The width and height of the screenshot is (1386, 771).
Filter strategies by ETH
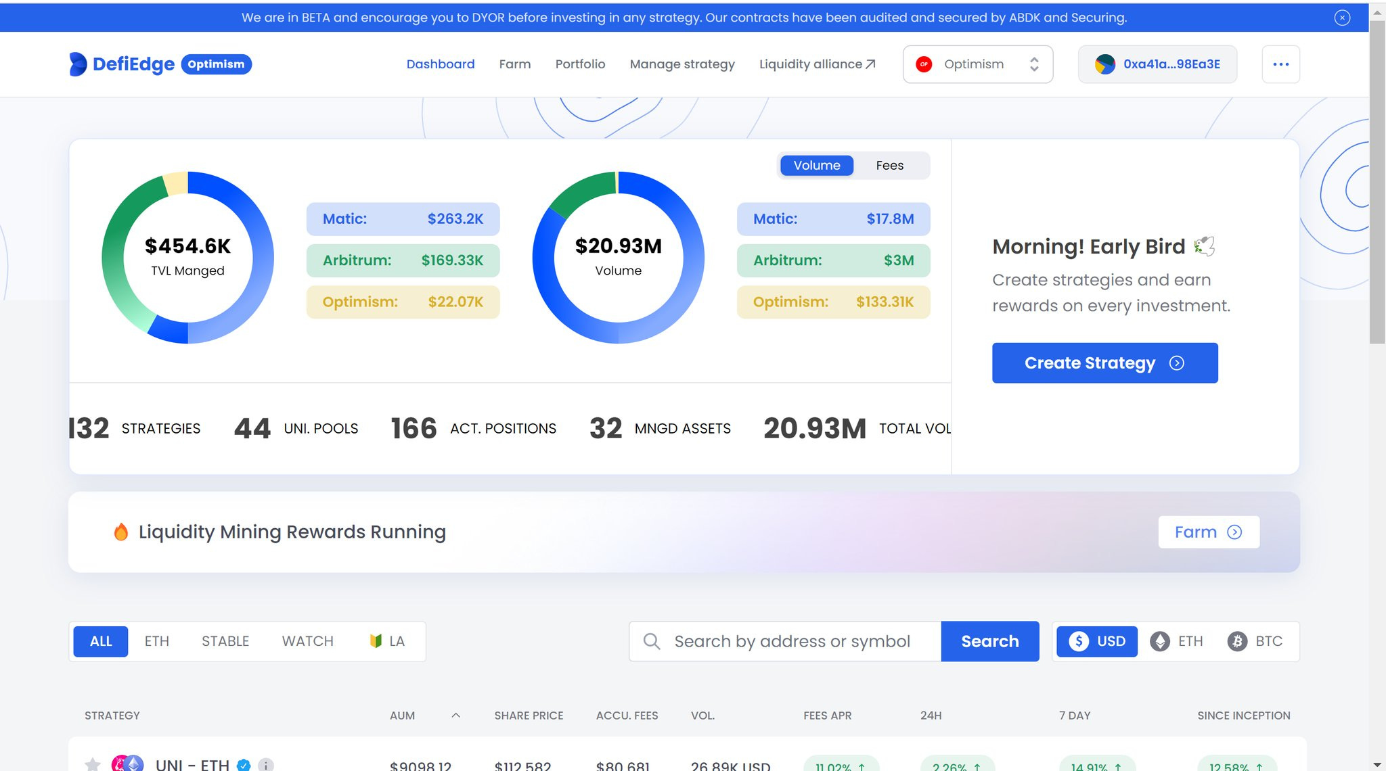click(x=157, y=641)
